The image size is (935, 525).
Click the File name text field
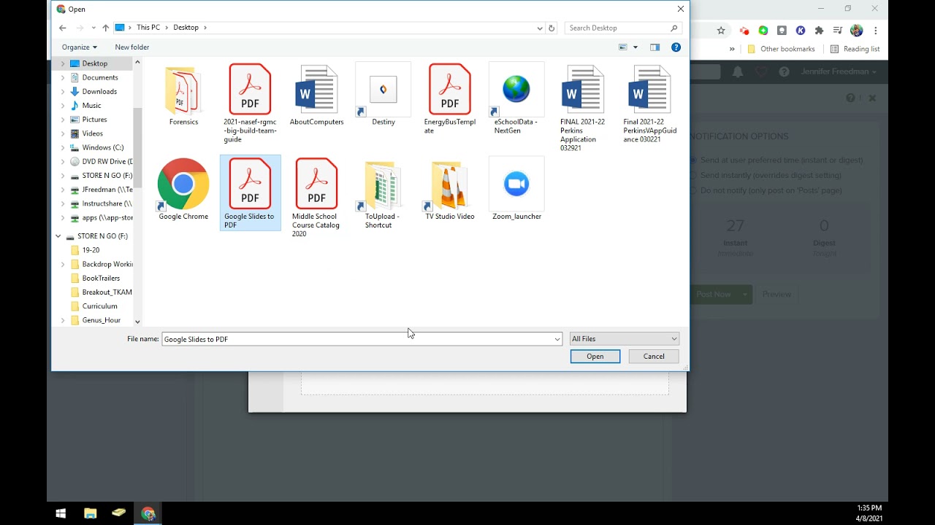pos(357,339)
